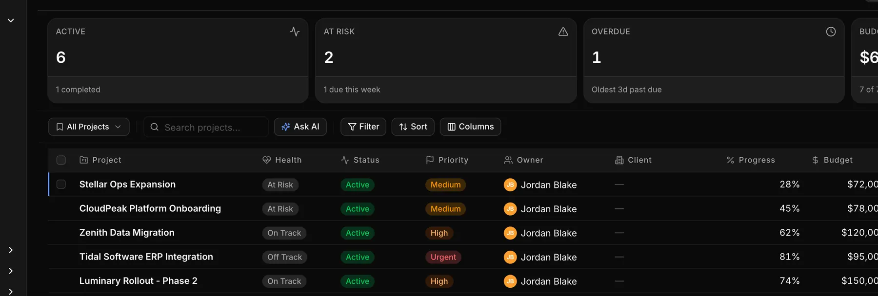The width and height of the screenshot is (878, 296).
Task: Click Jordan Blake avatar on Zenith Data Migration row
Action: (x=510, y=233)
